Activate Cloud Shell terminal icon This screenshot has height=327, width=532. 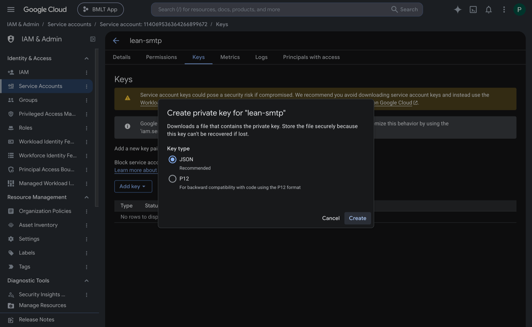(473, 10)
